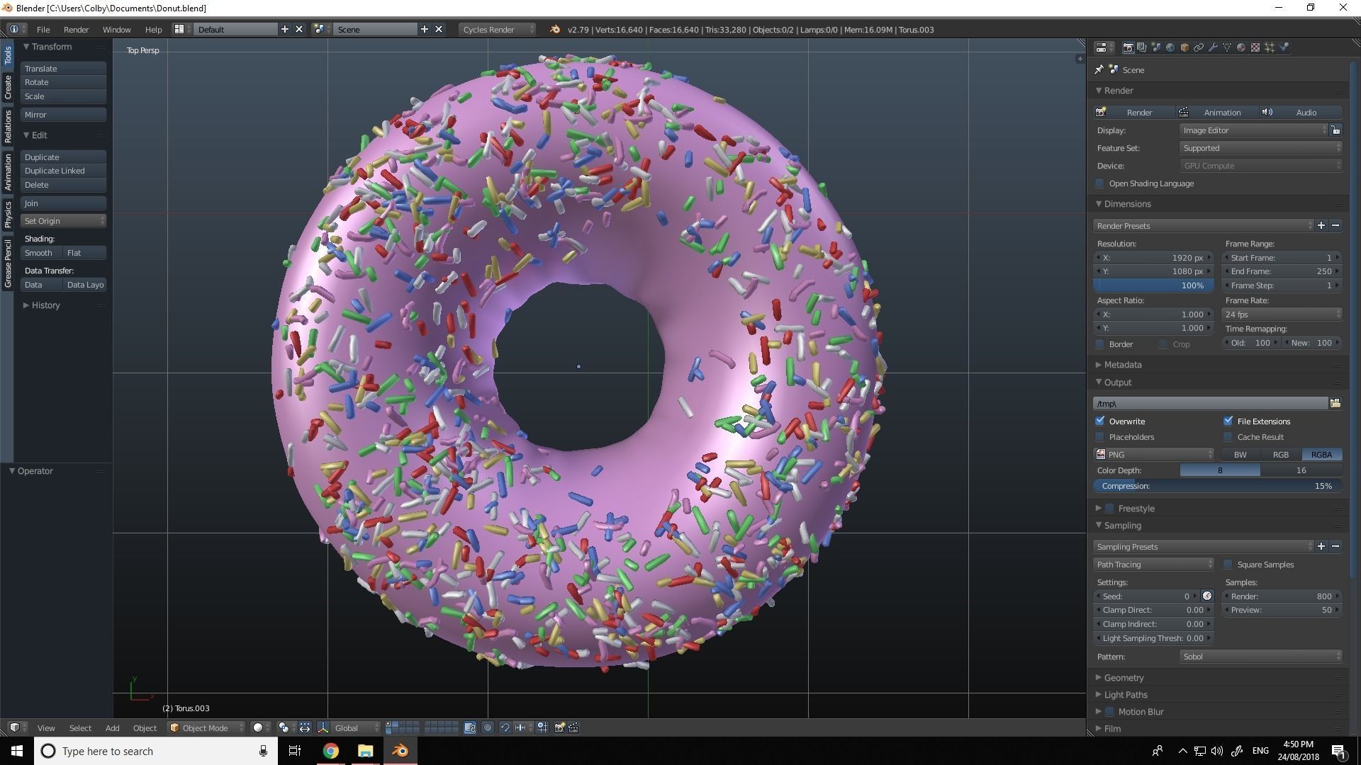
Task: Click the Duplicate Linked button
Action: click(x=62, y=171)
